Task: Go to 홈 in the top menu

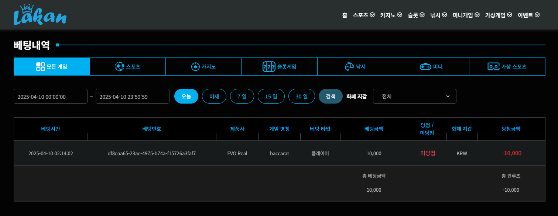Action: coord(345,15)
